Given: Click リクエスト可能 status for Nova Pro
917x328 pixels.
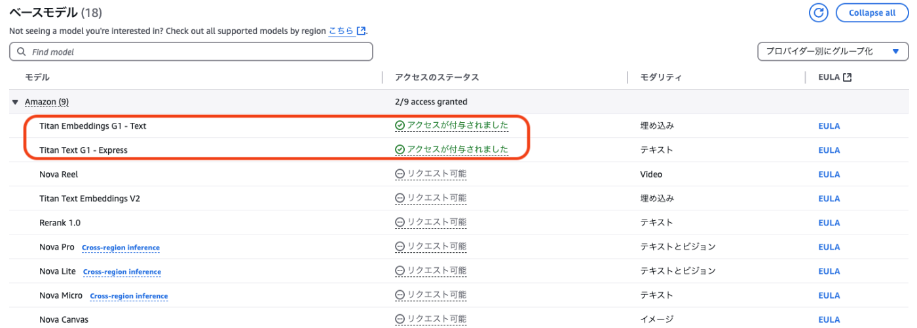Looking at the screenshot, I should click(430, 246).
